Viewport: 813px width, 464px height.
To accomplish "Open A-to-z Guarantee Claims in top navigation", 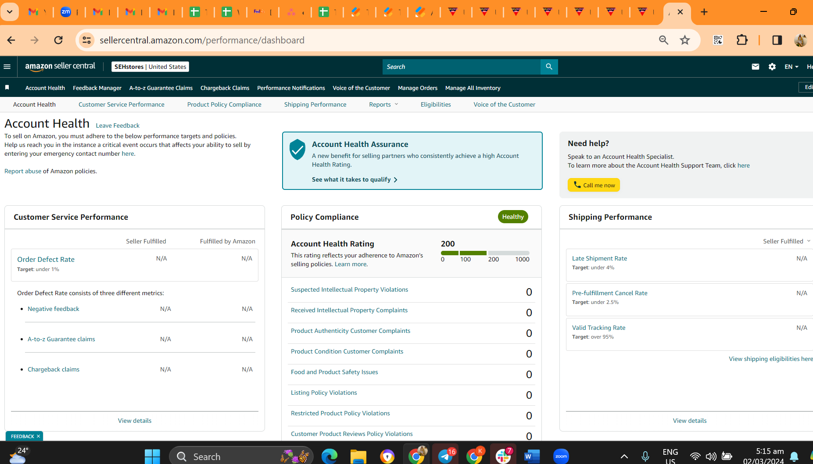I will (161, 88).
